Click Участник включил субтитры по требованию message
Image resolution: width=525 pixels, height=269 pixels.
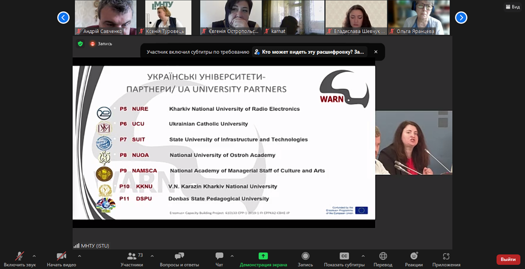[x=198, y=52]
